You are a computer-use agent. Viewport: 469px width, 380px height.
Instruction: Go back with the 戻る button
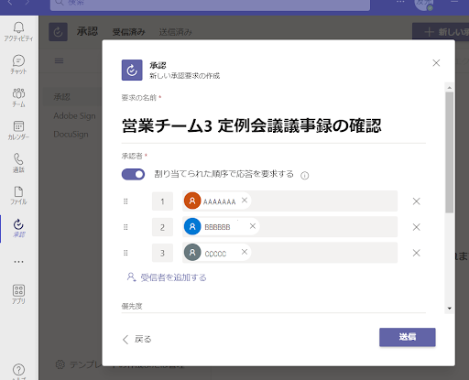pos(136,339)
